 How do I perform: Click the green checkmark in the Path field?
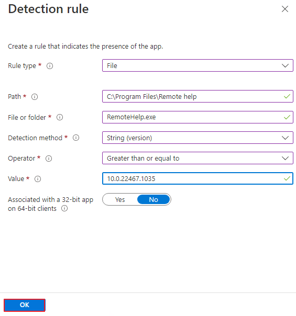click(x=287, y=97)
